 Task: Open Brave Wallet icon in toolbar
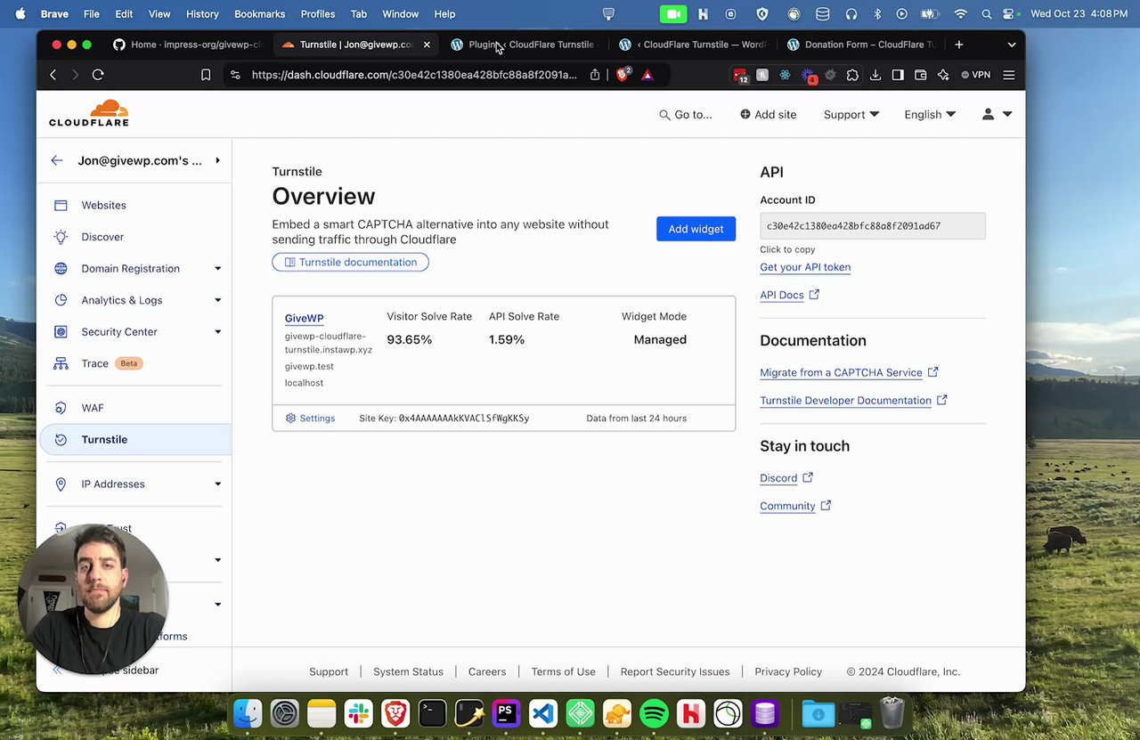921,75
